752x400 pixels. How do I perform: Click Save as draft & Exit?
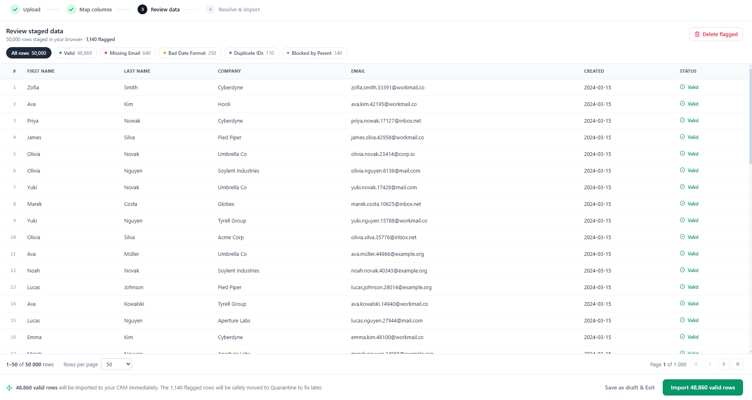point(629,387)
